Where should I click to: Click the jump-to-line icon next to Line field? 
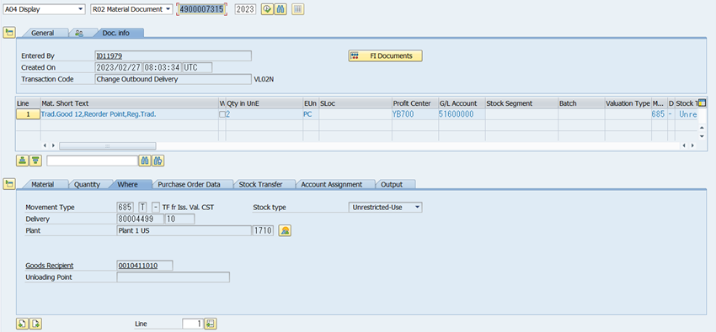(x=211, y=324)
